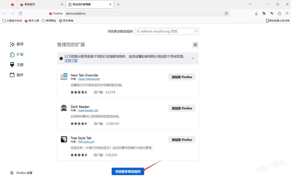
Task: Click the New Tab Override title
Action: pyautogui.click(x=84, y=75)
